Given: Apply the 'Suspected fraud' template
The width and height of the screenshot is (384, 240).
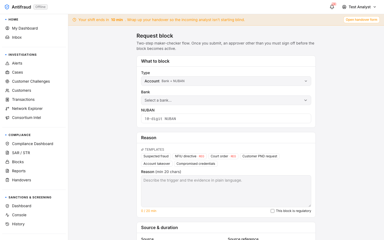Looking at the screenshot, I should click(156, 156).
